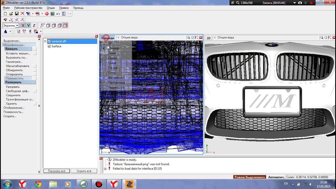
Task: Select the Развернуть tool
Action: click(20, 82)
